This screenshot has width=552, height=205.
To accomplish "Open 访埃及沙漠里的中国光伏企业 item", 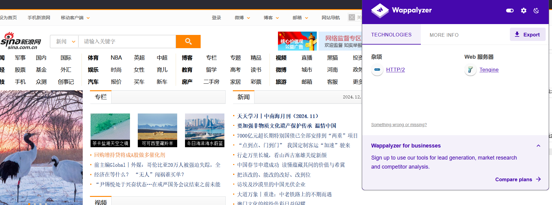I will point(271,185).
